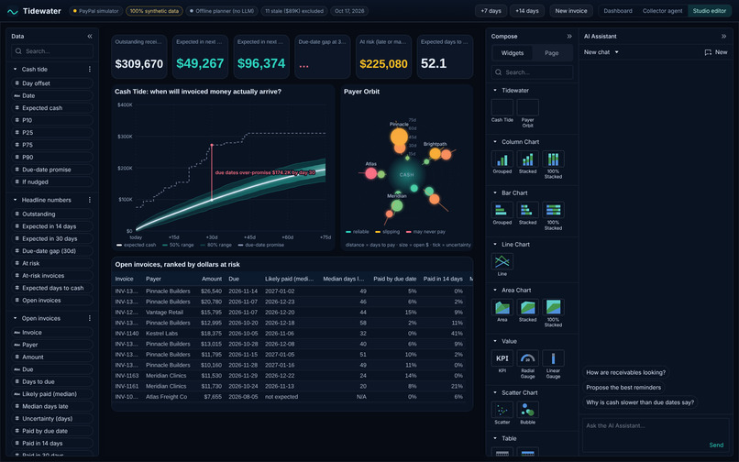Click the Pinnacle bubble in Payer Orbit
Screen dimensions: 739x462
(399, 137)
